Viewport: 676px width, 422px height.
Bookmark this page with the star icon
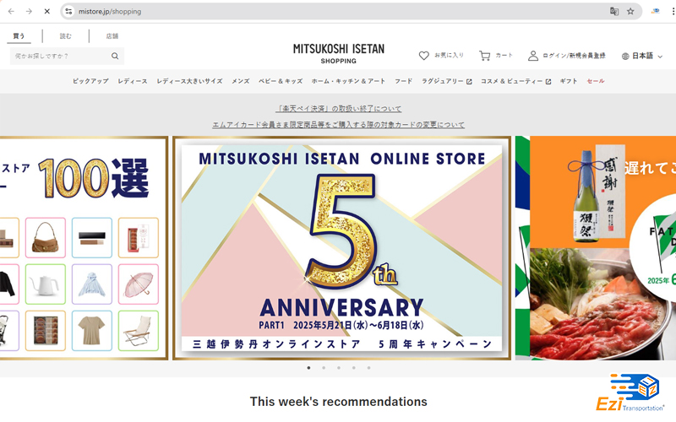click(x=630, y=12)
